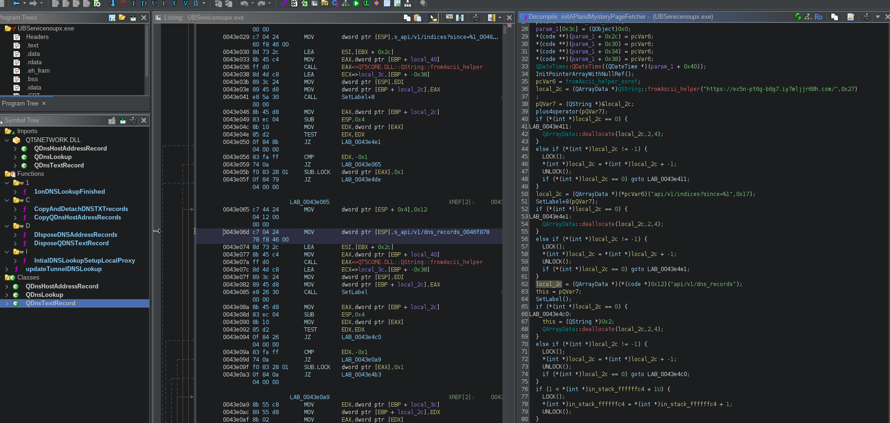This screenshot has width=890, height=423.
Task: Expand the QDnsHostAddressRecord node in Symbol Tree
Action: click(15, 148)
